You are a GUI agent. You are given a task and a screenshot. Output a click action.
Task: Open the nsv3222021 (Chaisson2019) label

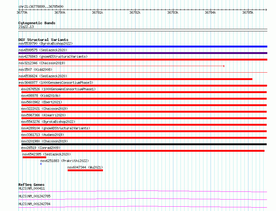[45, 109]
